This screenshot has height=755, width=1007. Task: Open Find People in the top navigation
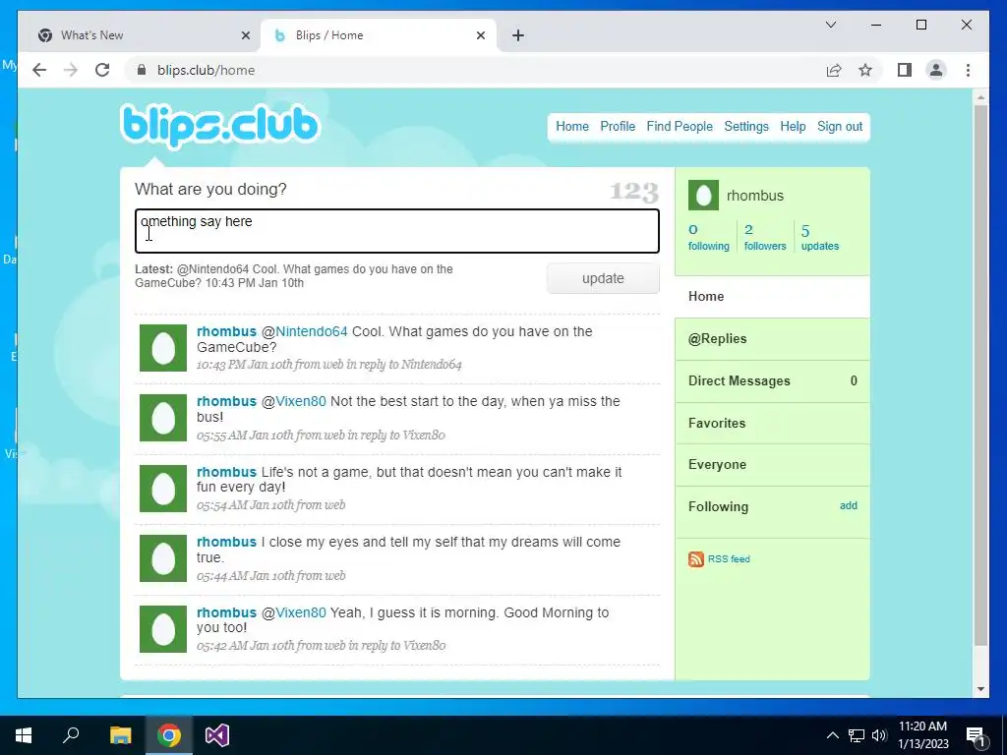point(680,127)
